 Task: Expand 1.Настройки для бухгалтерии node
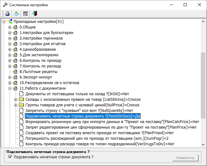click(x=10, y=33)
